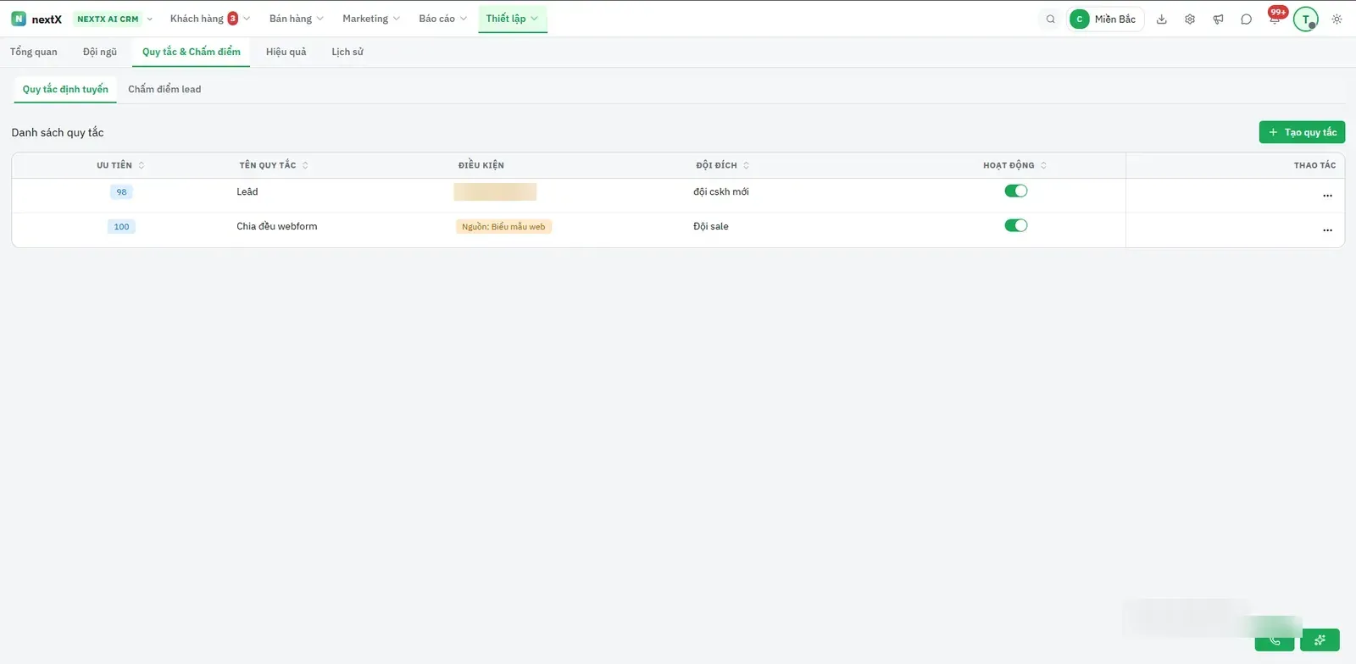Viewport: 1356px width, 664px height.
Task: Open the search magnifier icon
Action: 1051,19
